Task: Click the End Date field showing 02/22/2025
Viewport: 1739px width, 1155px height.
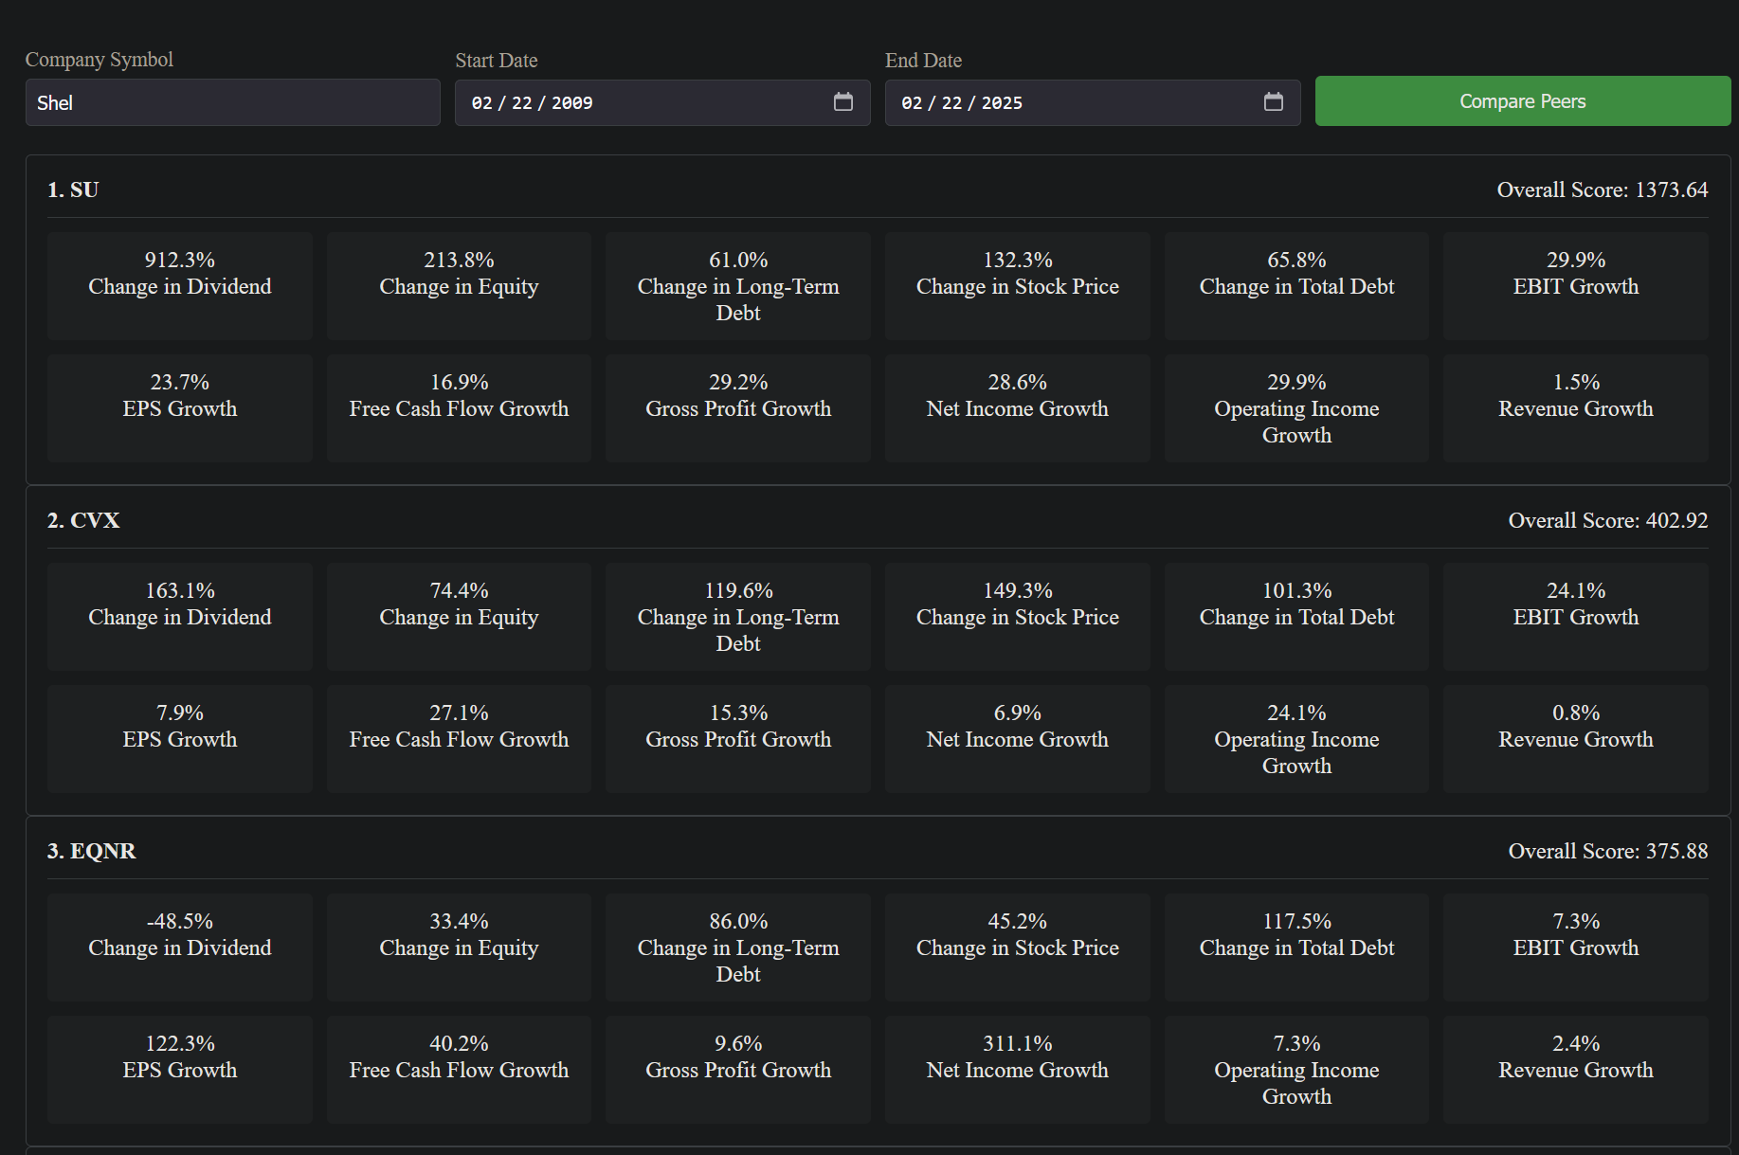Action: (1093, 102)
